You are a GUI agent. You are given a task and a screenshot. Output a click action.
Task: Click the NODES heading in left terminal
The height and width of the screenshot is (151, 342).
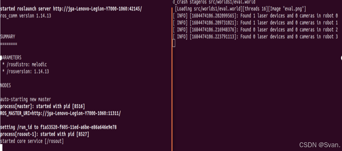6,85
